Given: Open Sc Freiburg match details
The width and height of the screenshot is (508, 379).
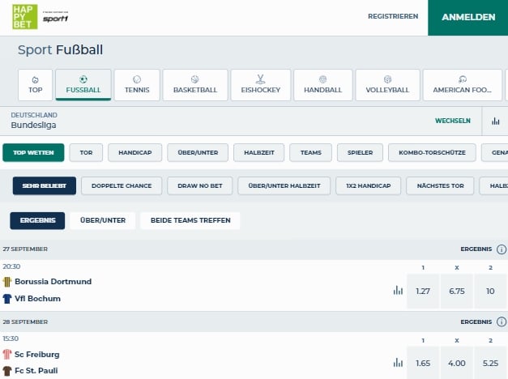Looking at the screenshot, I should point(37,355).
